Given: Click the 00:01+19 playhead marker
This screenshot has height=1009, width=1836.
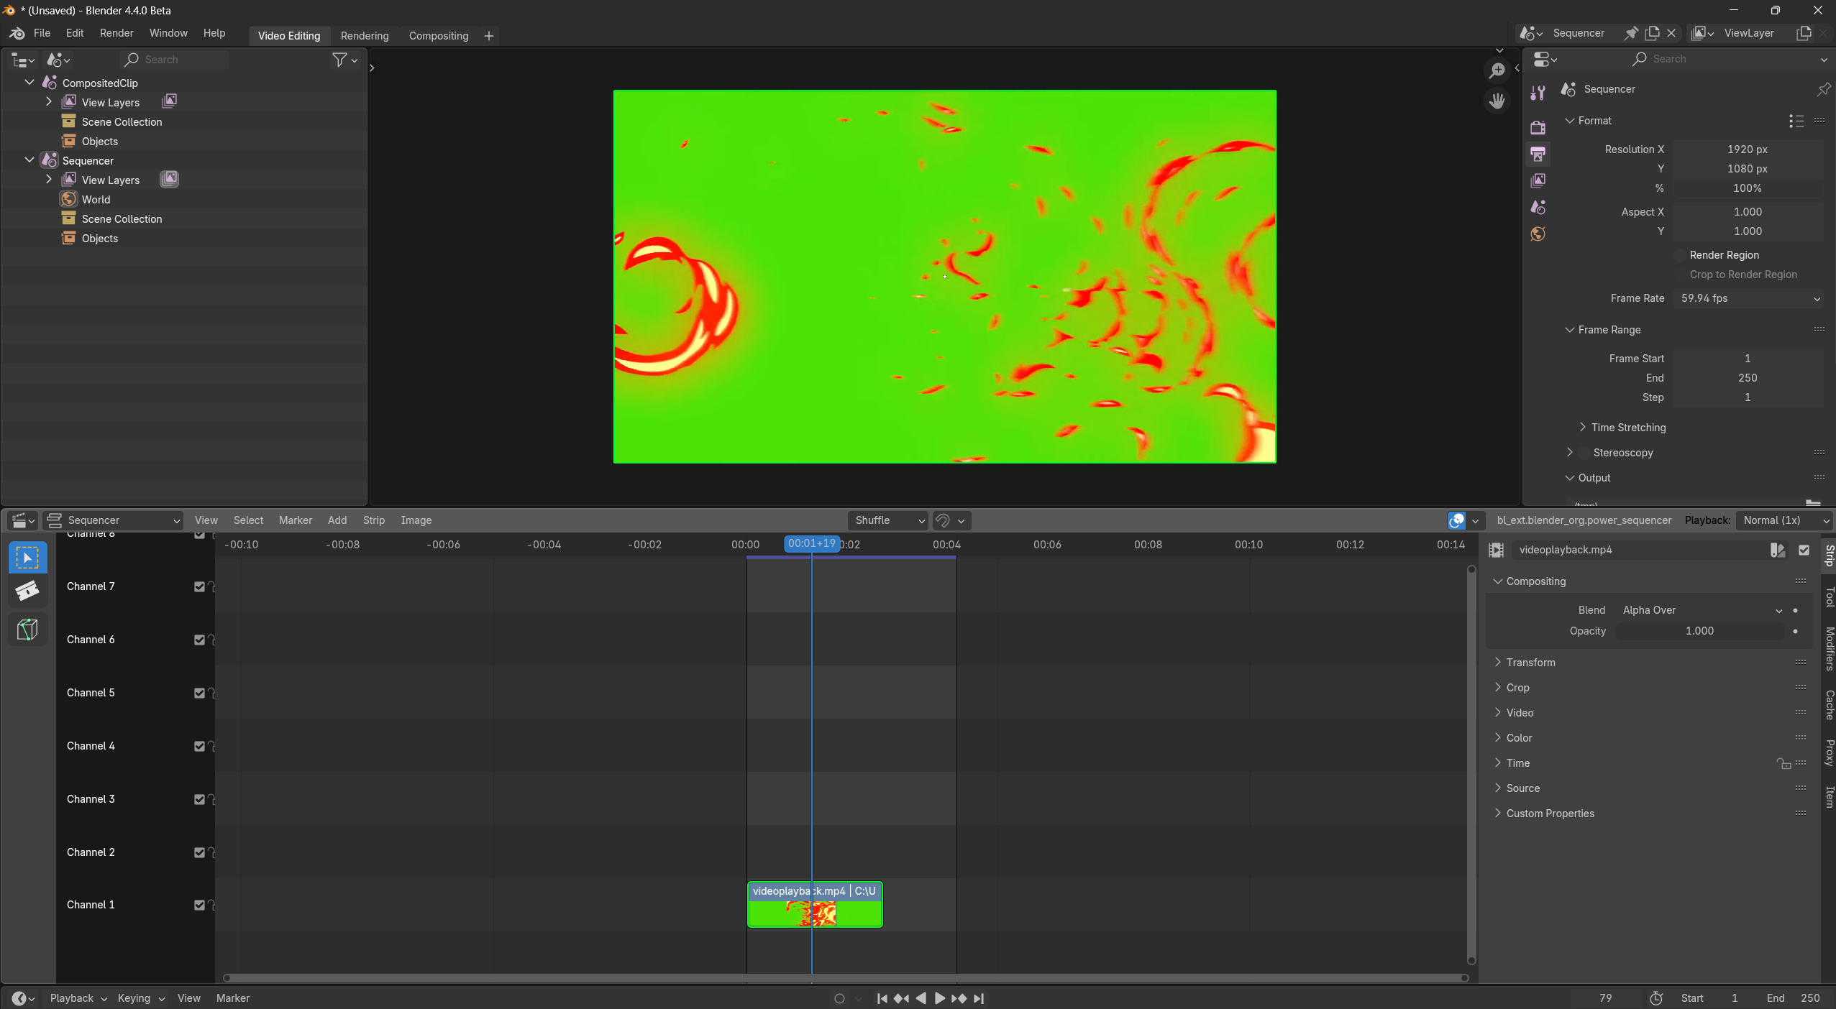Looking at the screenshot, I should coord(811,544).
